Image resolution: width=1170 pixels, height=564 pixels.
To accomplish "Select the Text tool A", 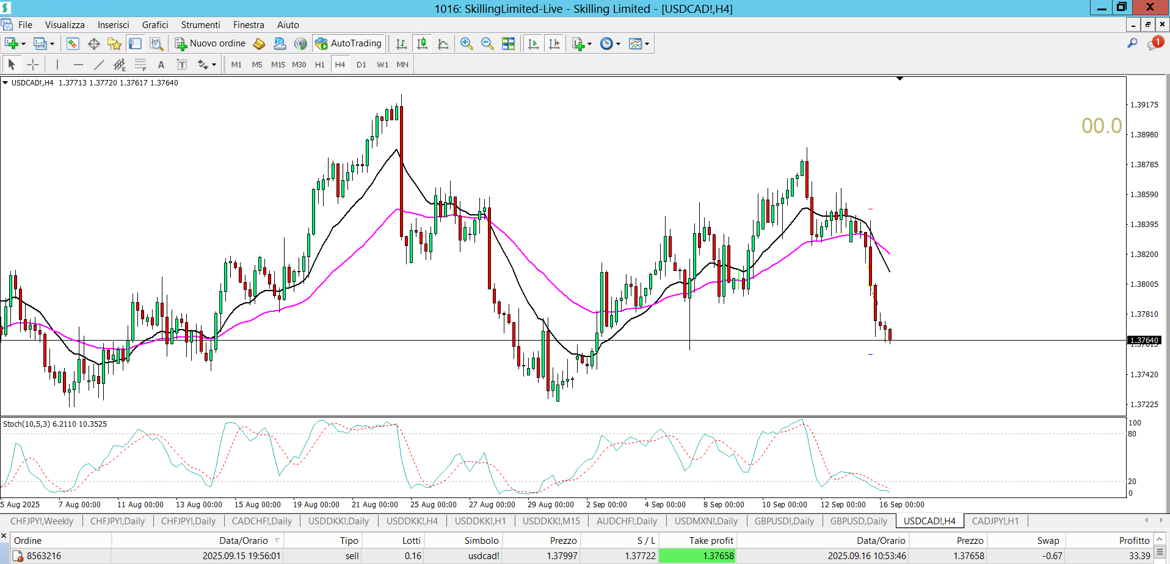I will (x=161, y=64).
